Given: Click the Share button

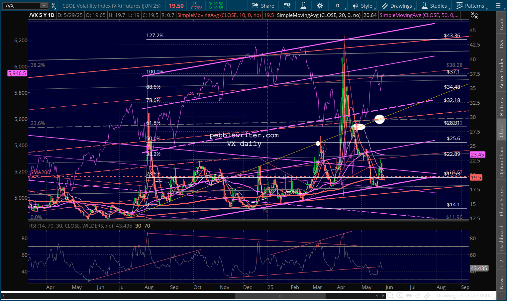Looking at the screenshot, I should coord(263,6).
